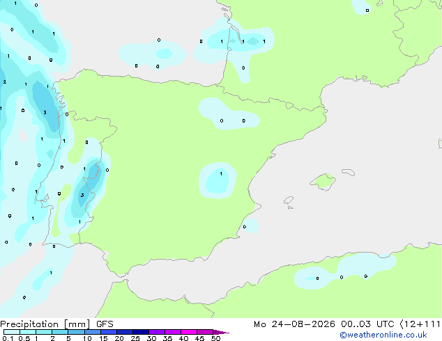Click the '(12+111' forecast run text

[420, 324]
